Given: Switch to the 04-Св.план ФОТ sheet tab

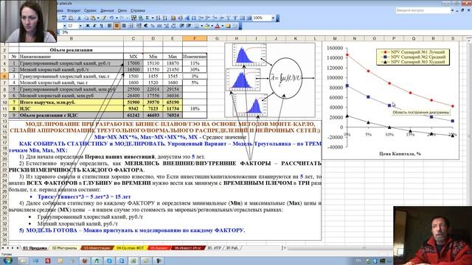Looking at the screenshot, I should point(131,248).
